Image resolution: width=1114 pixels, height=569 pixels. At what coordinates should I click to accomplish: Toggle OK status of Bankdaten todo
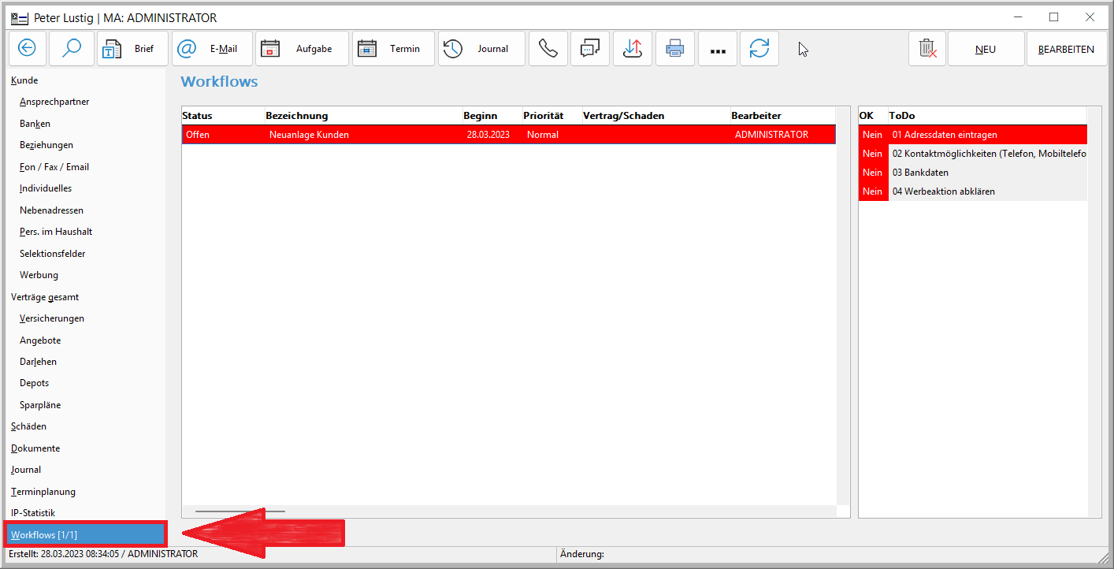pos(872,173)
